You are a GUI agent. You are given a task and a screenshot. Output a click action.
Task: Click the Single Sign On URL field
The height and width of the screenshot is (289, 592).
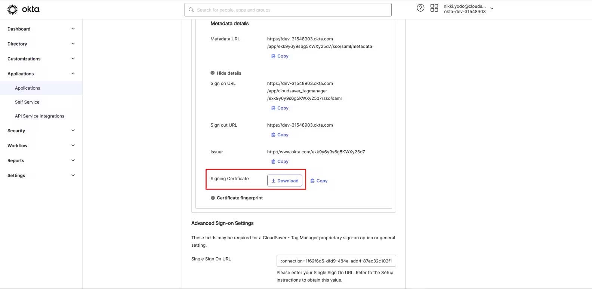(336, 261)
